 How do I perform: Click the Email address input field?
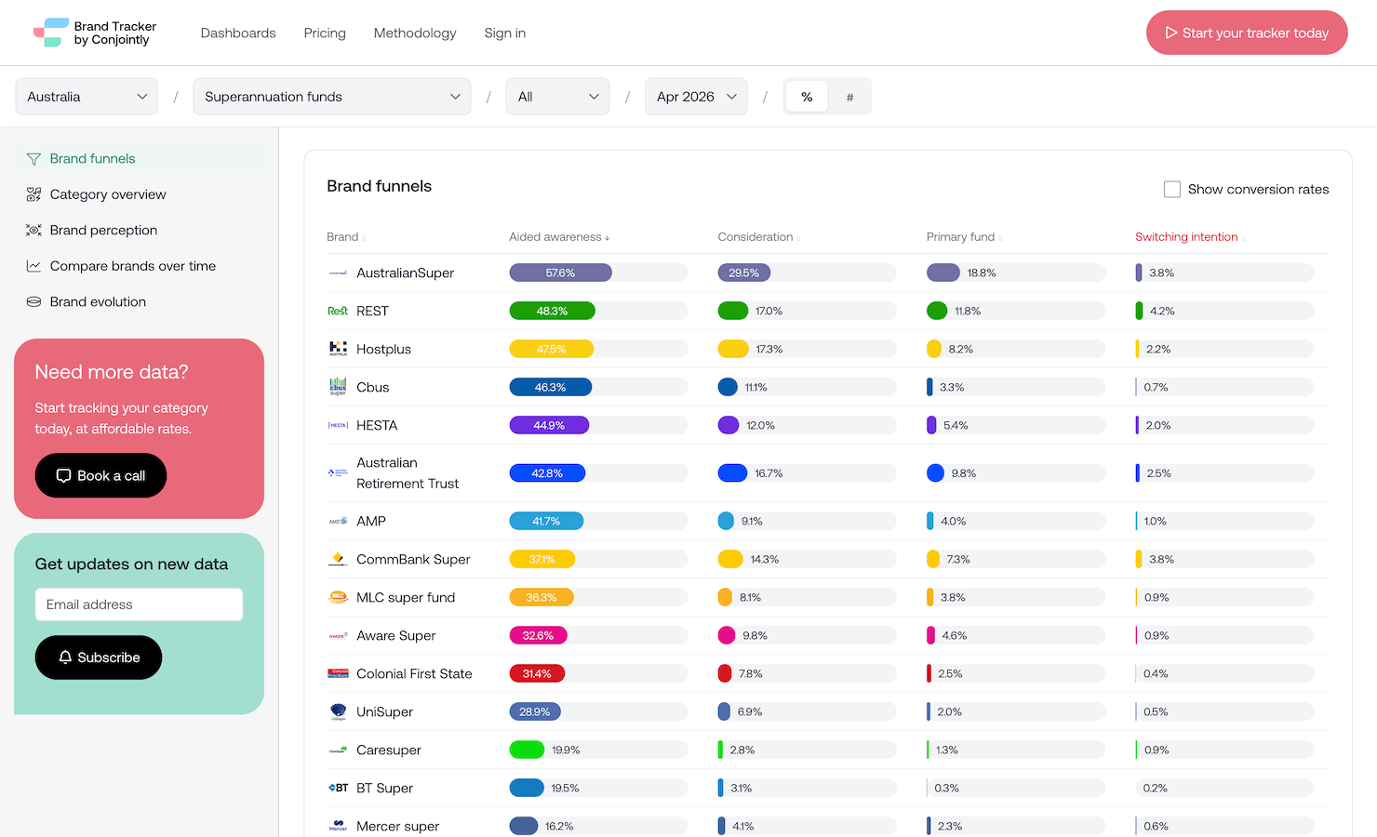(x=139, y=604)
